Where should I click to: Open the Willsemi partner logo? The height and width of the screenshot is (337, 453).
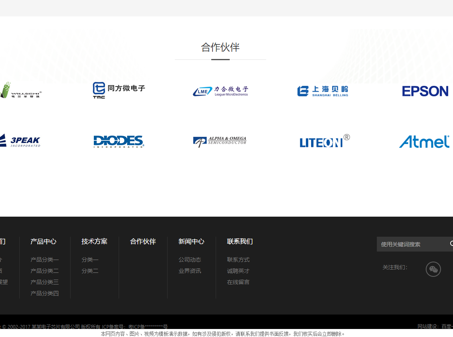click(x=21, y=90)
